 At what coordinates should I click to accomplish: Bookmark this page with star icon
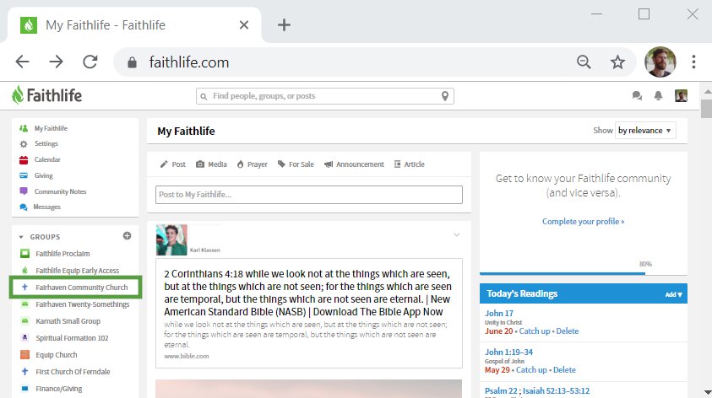pyautogui.click(x=617, y=62)
